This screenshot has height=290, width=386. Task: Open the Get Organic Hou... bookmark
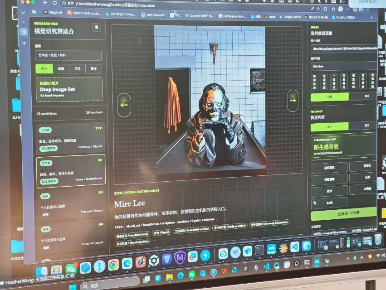(121, 14)
